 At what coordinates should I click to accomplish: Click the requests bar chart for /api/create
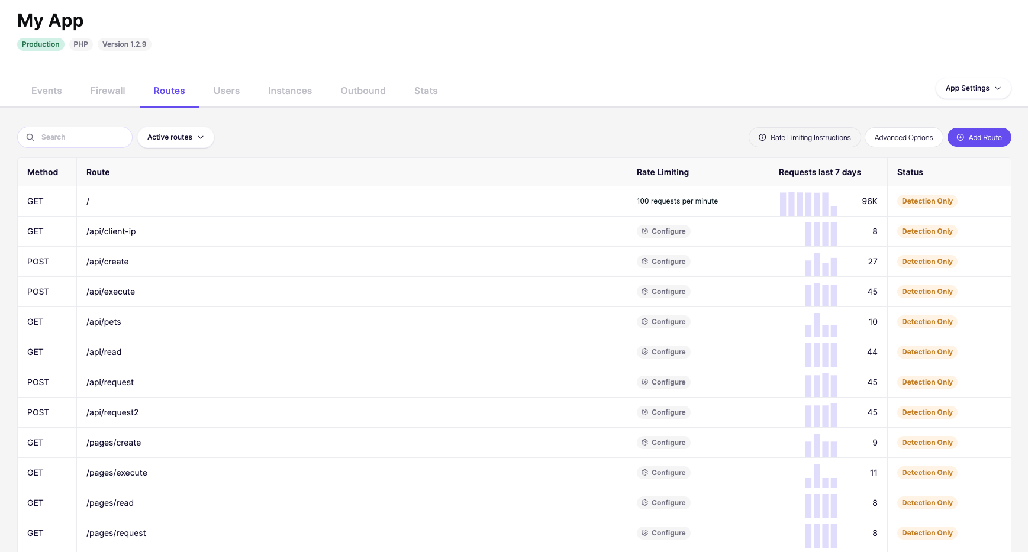tap(821, 264)
